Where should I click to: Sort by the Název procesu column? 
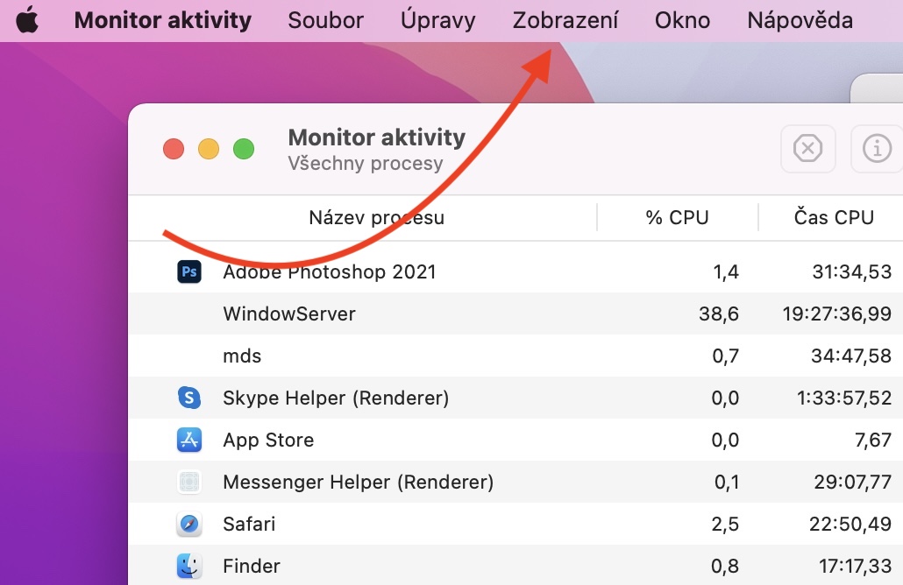tap(376, 218)
